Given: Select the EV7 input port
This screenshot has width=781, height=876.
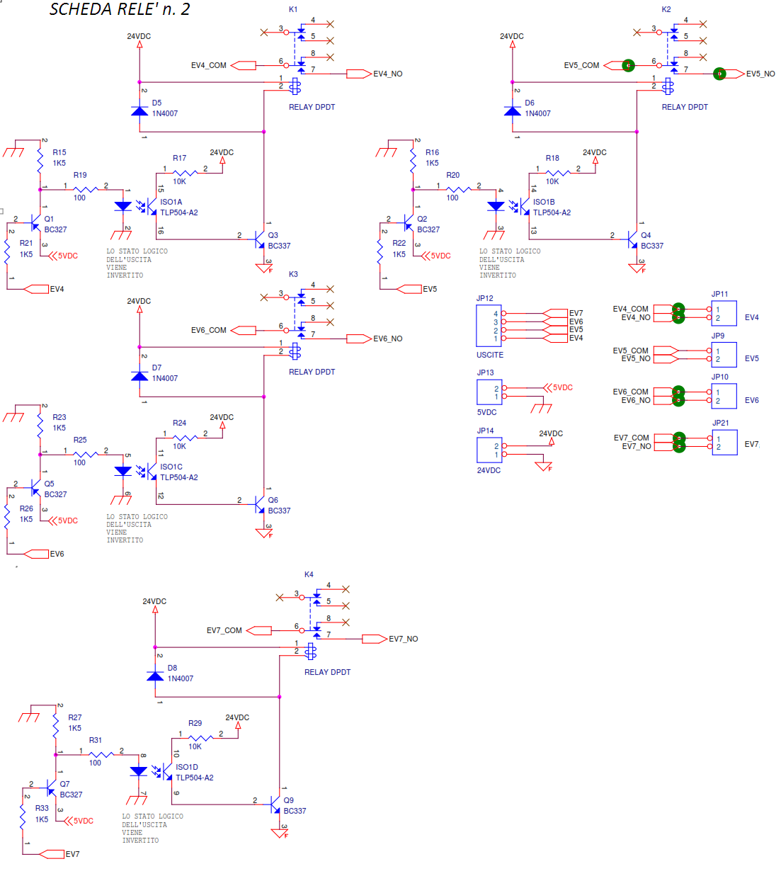Looking at the screenshot, I should pos(52,854).
